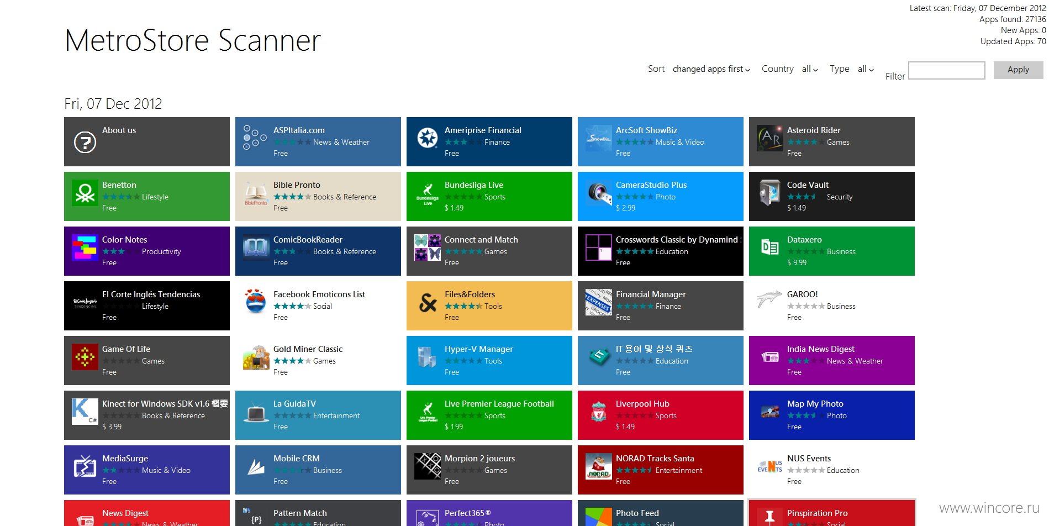The image size is (1049, 526).
Task: Click the 'New Apps: 0' status text
Action: tap(1024, 30)
